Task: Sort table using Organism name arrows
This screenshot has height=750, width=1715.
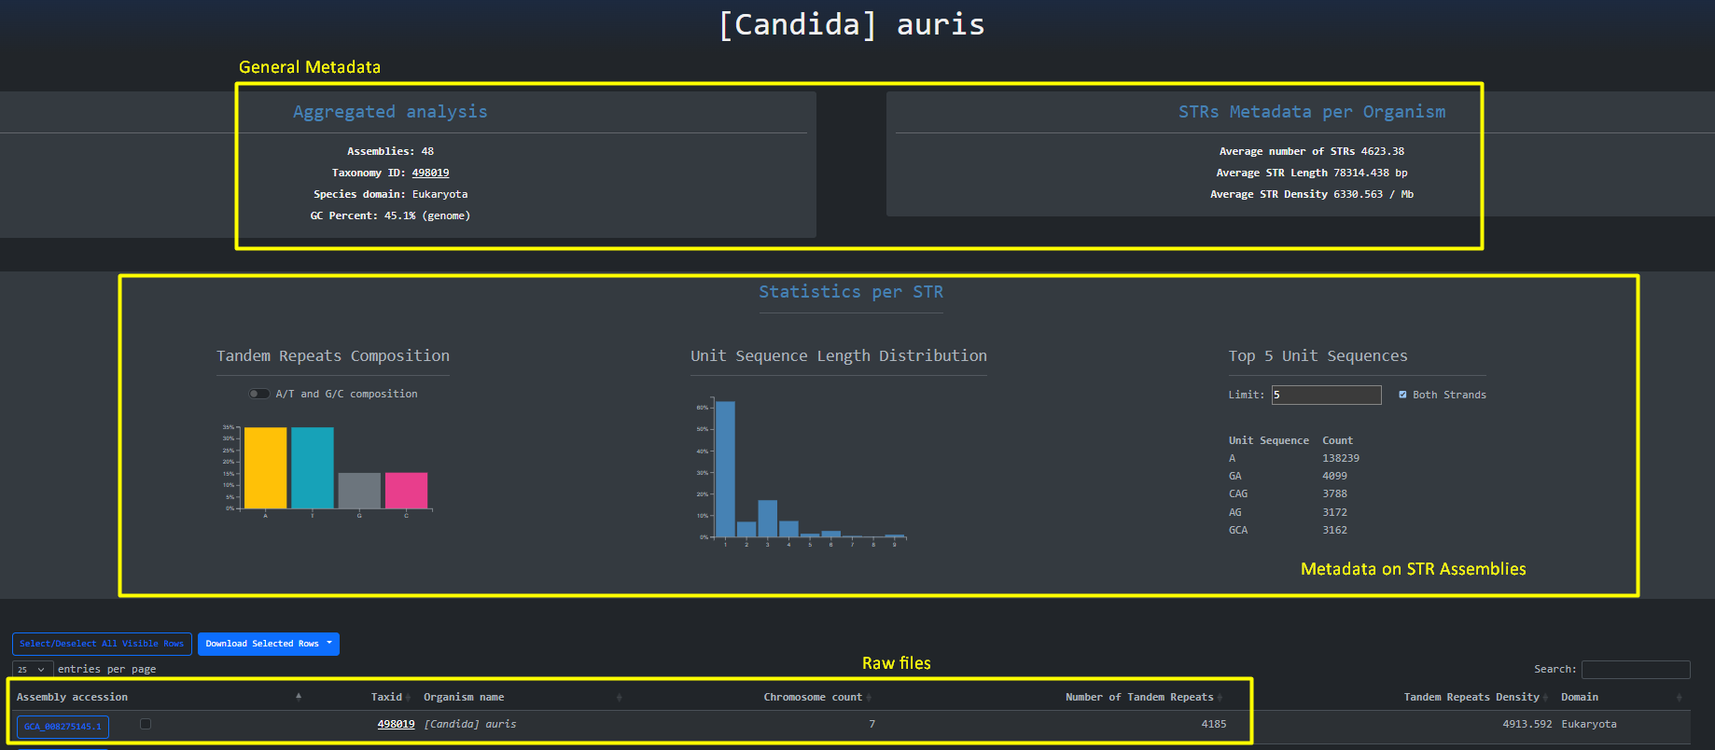Action: point(619,698)
